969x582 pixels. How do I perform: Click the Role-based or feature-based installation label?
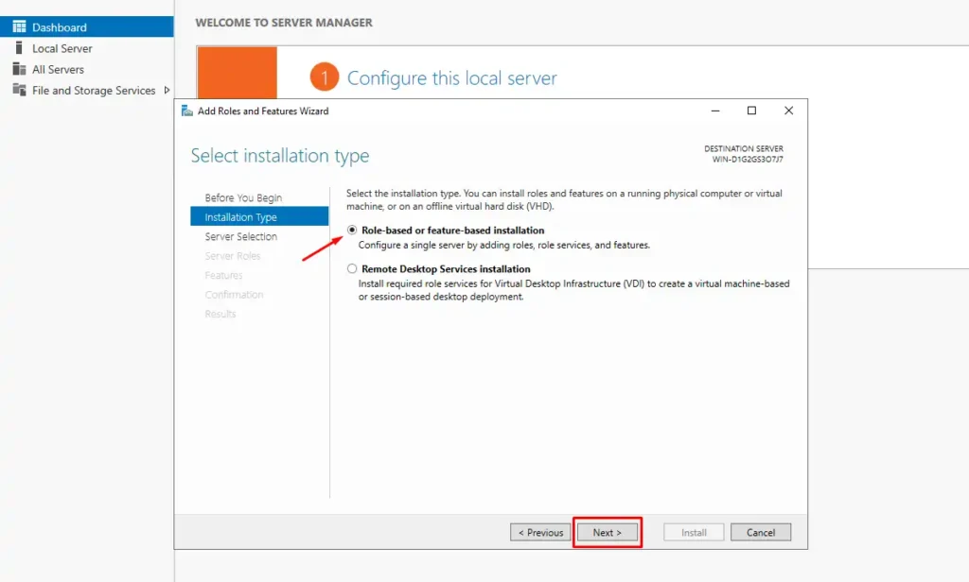(x=453, y=231)
